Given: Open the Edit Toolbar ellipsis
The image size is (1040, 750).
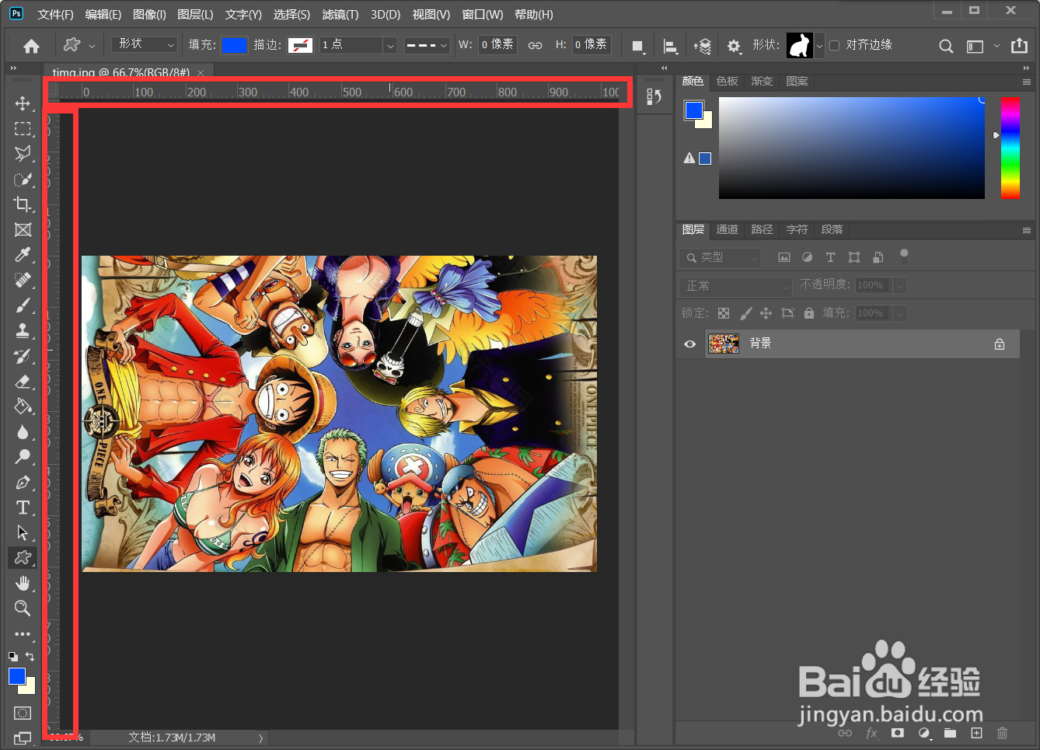Looking at the screenshot, I should (x=23, y=633).
